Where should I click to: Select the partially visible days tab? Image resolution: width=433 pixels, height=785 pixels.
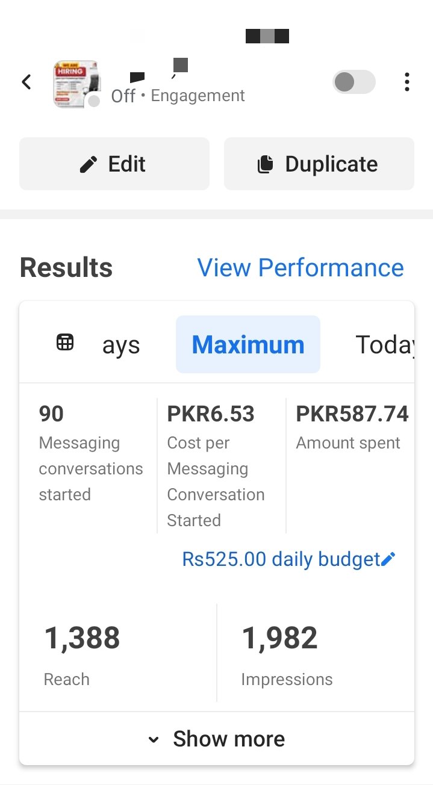[x=120, y=346]
